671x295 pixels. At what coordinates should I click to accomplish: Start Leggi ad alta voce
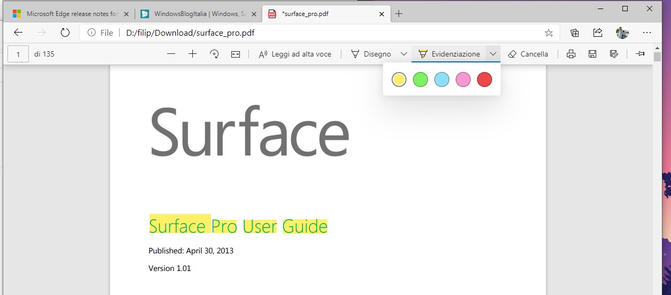(295, 54)
